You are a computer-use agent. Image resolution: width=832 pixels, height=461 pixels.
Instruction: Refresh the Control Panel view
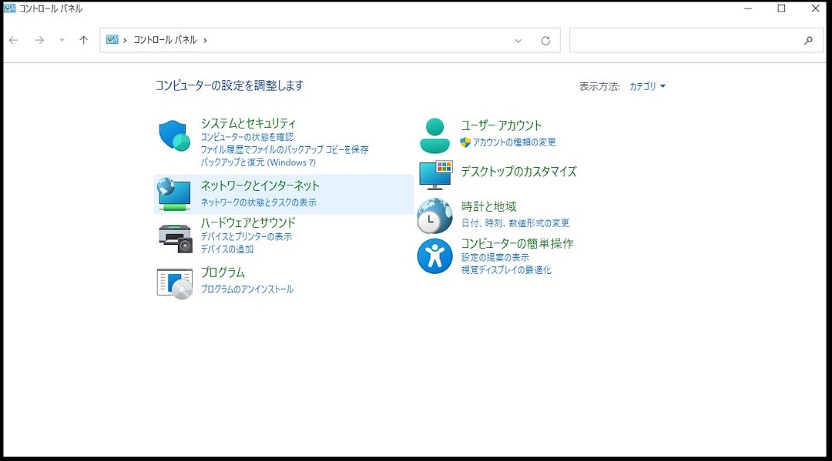[545, 40]
